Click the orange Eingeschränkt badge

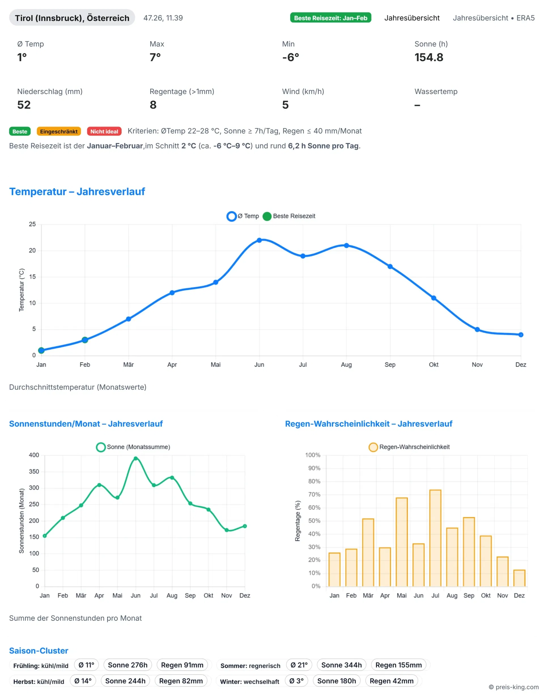click(x=59, y=131)
